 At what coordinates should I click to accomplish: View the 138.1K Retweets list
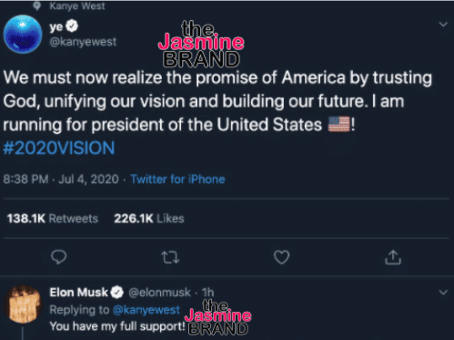click(x=53, y=219)
